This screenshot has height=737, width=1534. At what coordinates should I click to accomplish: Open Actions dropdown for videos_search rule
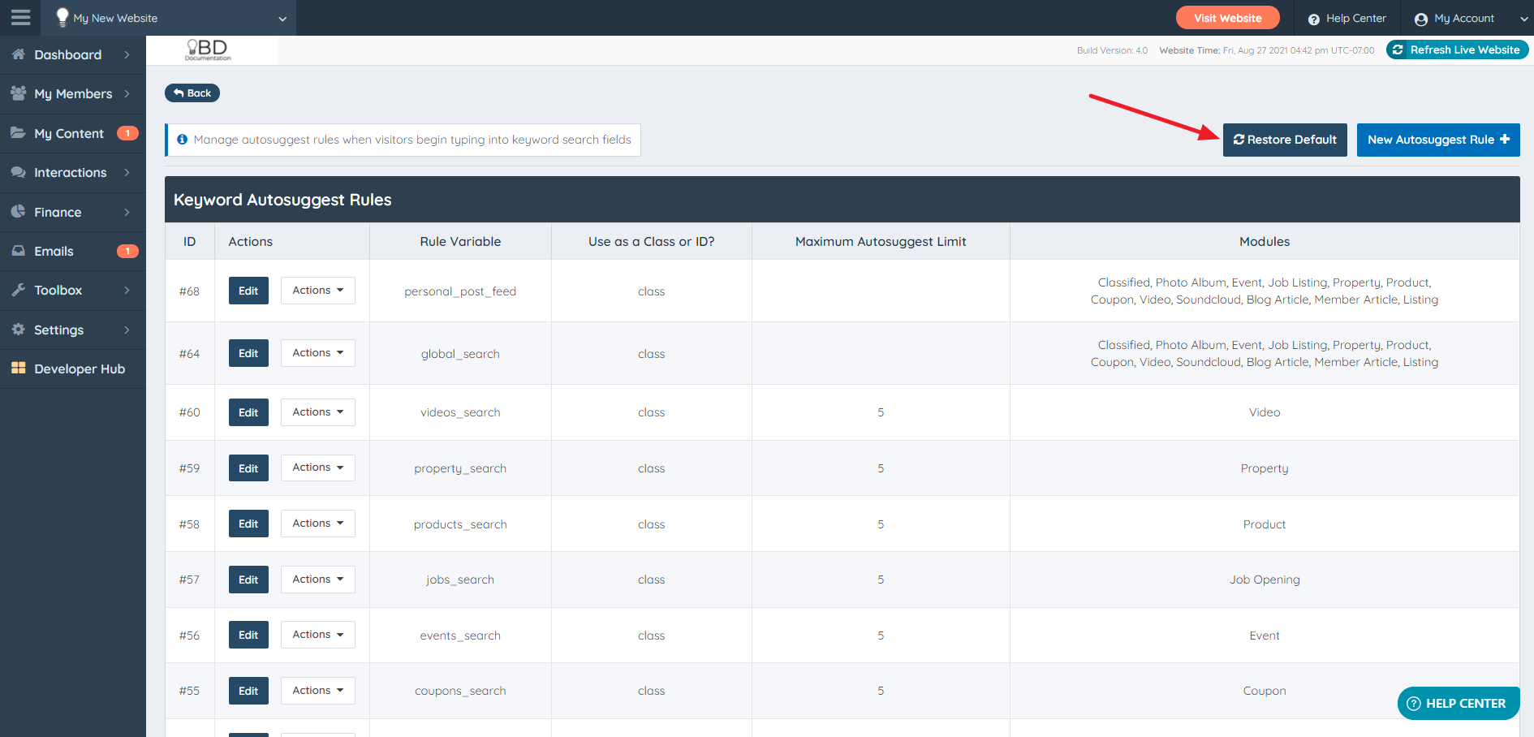click(317, 412)
